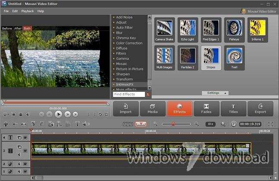Select the video clip on track 3
Image resolution: width=279 pixels, height=181 pixels.
(141, 150)
